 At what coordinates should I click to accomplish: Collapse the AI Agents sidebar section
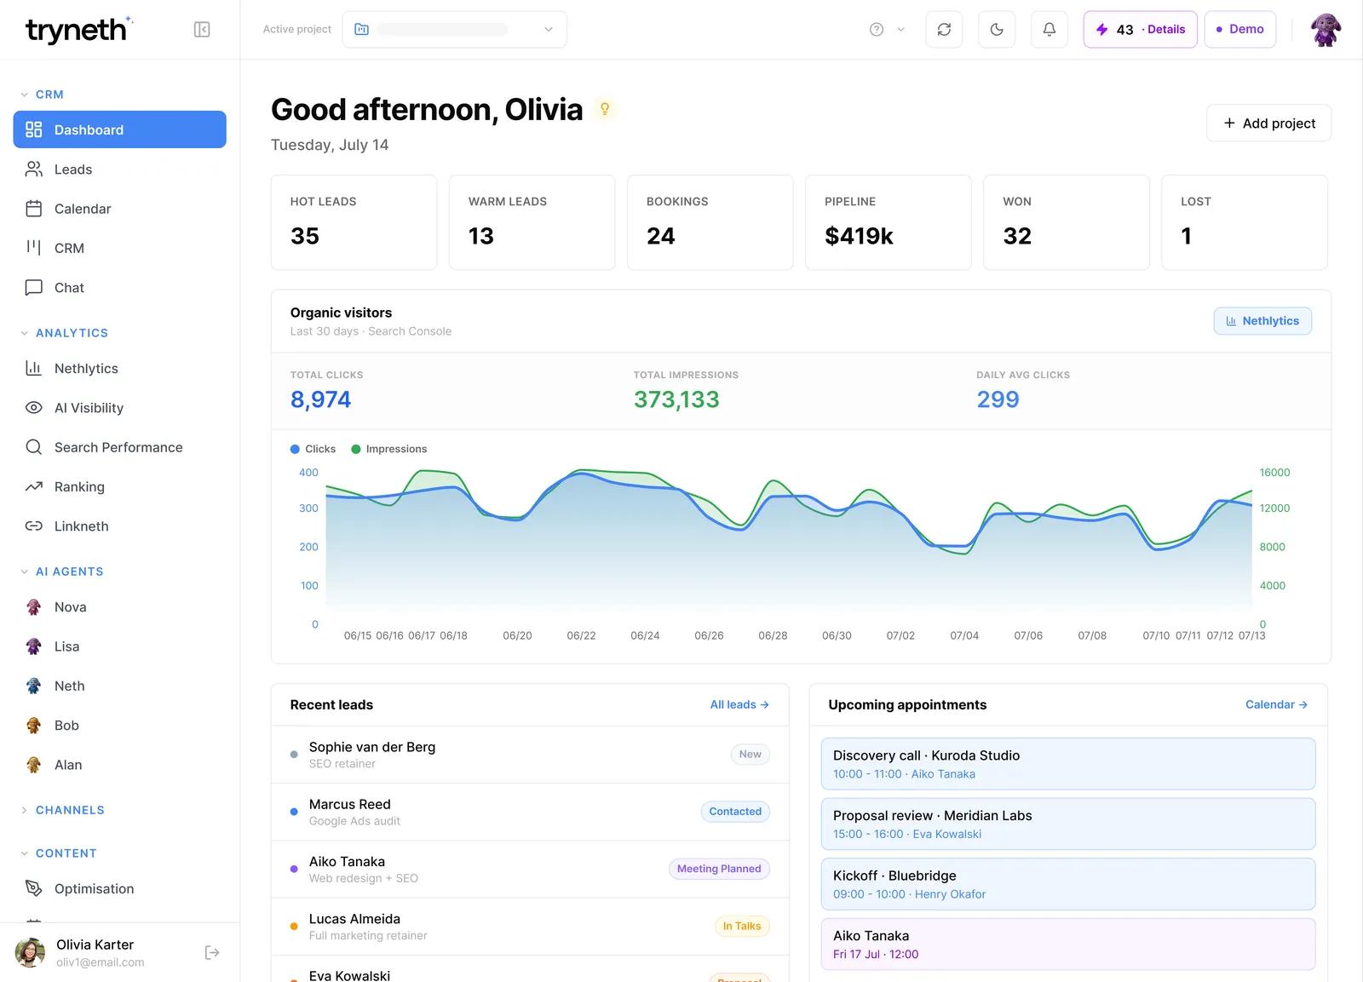tap(62, 571)
